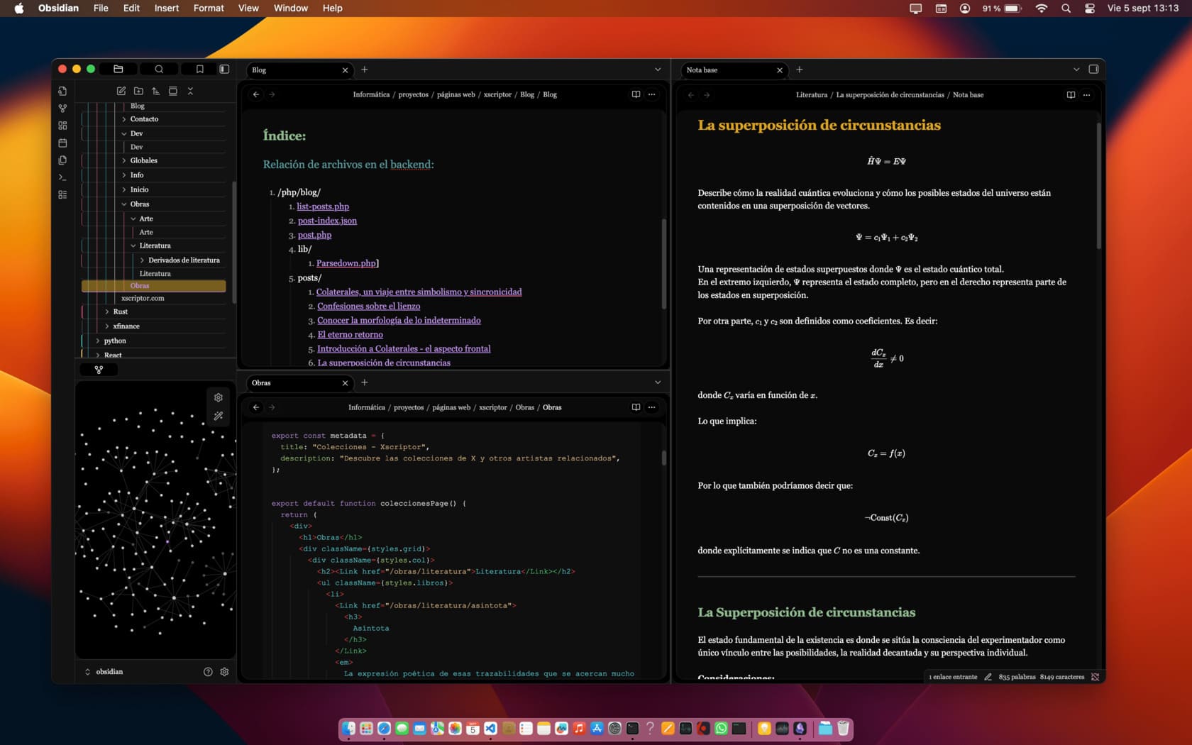The height and width of the screenshot is (745, 1192).
Task: Expand the Rust folder
Action: pyautogui.click(x=107, y=311)
